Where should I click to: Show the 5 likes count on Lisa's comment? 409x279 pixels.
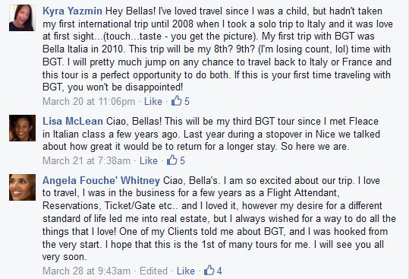click(182, 160)
